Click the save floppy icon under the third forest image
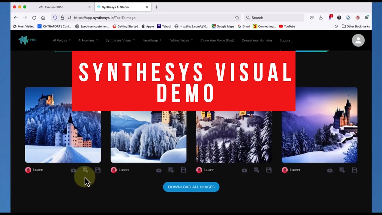This screenshot has width=382, height=215. (269, 170)
